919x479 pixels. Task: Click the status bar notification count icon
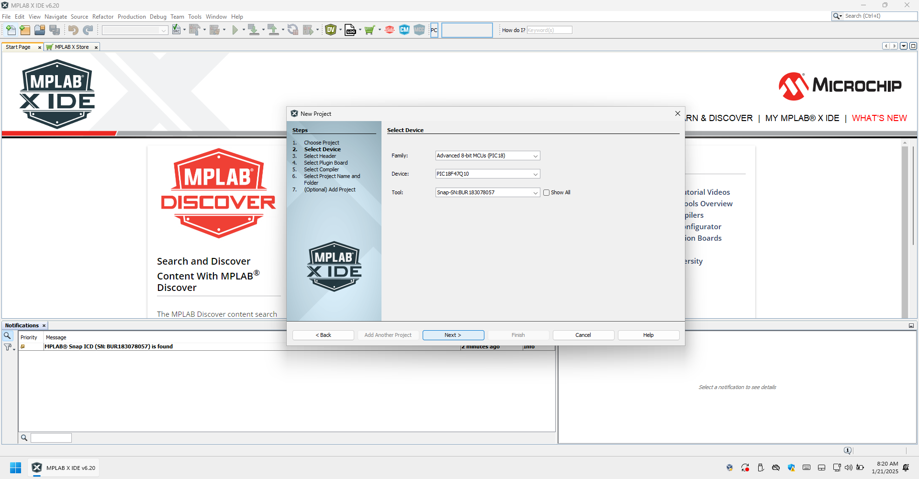[x=848, y=450]
